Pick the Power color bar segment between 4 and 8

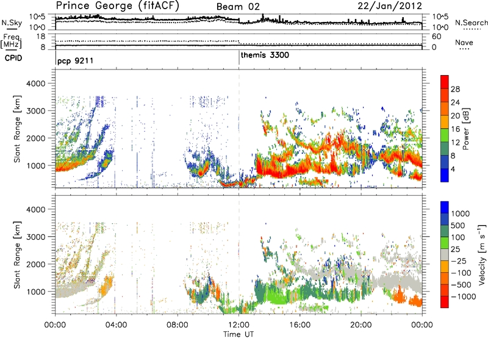[445, 162]
